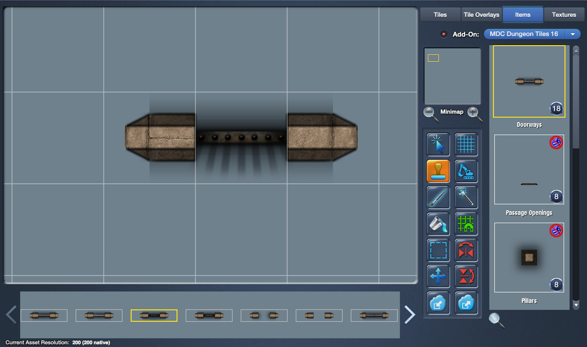Select the blue four-arrow move tool
587x347 pixels.
(x=438, y=276)
